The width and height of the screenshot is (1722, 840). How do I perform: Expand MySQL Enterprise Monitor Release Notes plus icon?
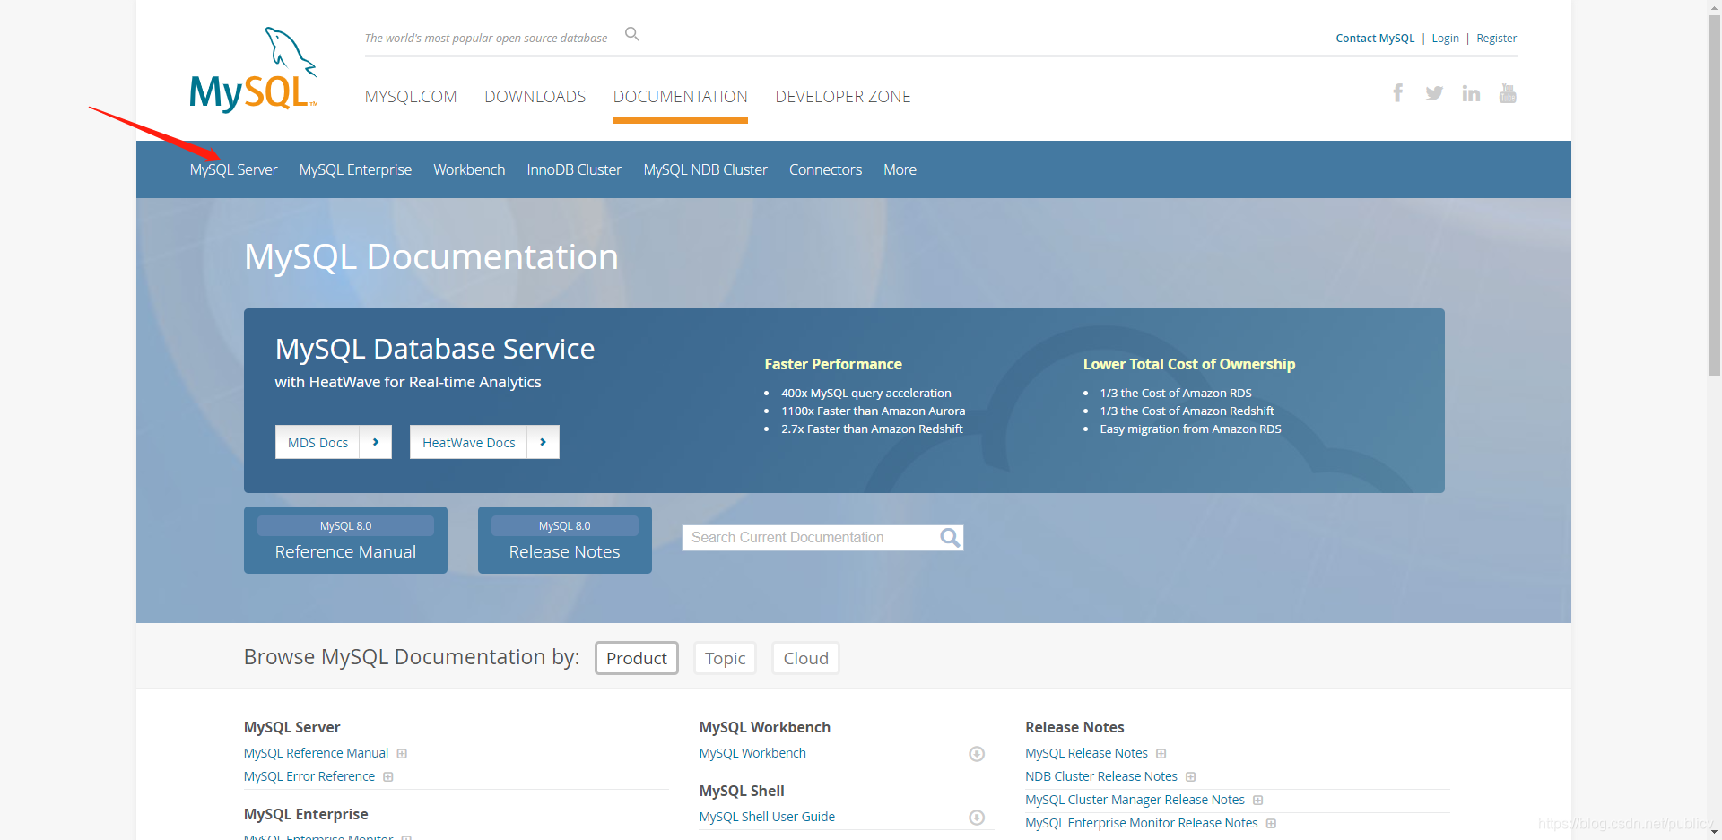[x=1271, y=824]
